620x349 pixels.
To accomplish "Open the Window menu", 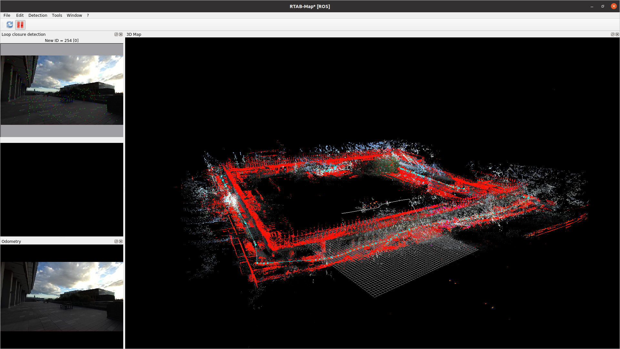I will (x=74, y=15).
